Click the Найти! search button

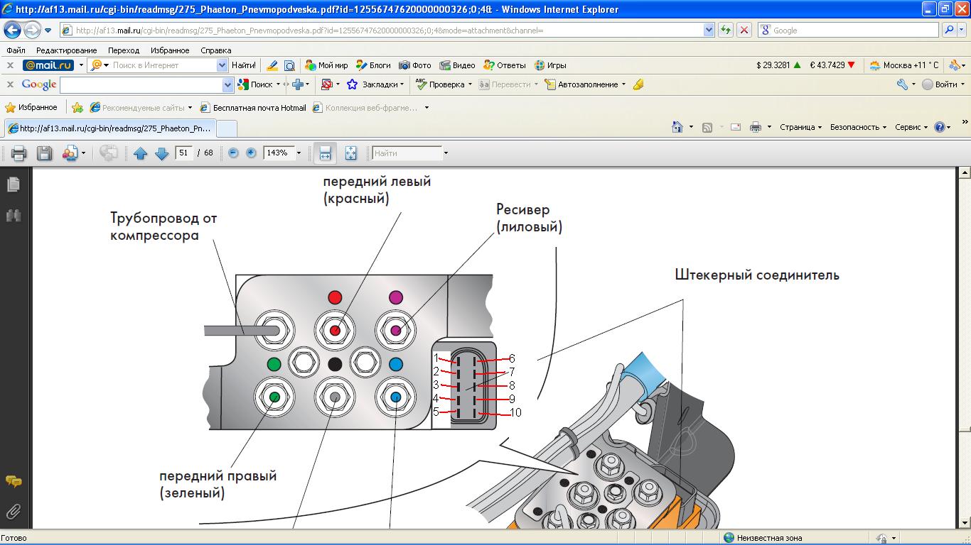point(244,65)
